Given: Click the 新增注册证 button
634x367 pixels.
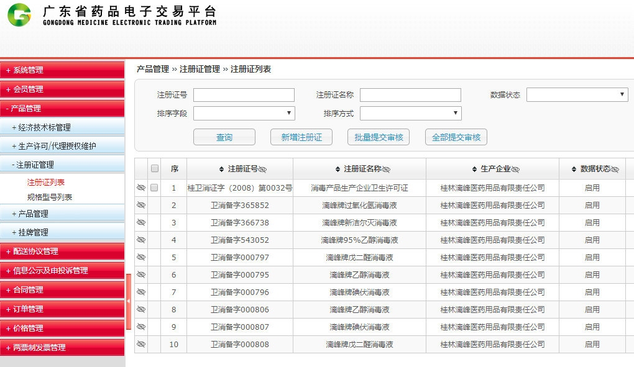Looking at the screenshot, I should 301,137.
